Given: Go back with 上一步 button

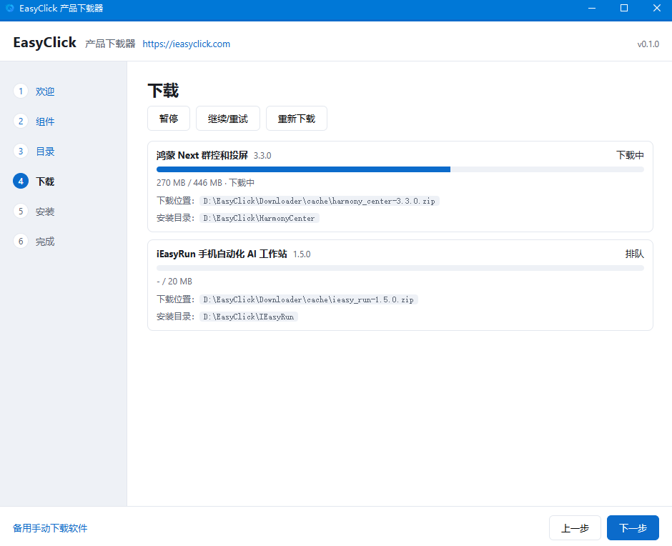Looking at the screenshot, I should [575, 528].
